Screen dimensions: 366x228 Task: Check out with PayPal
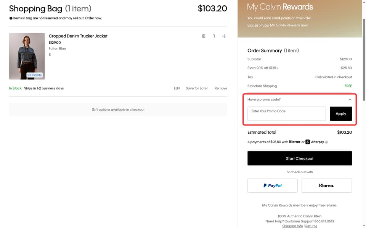point(272,186)
